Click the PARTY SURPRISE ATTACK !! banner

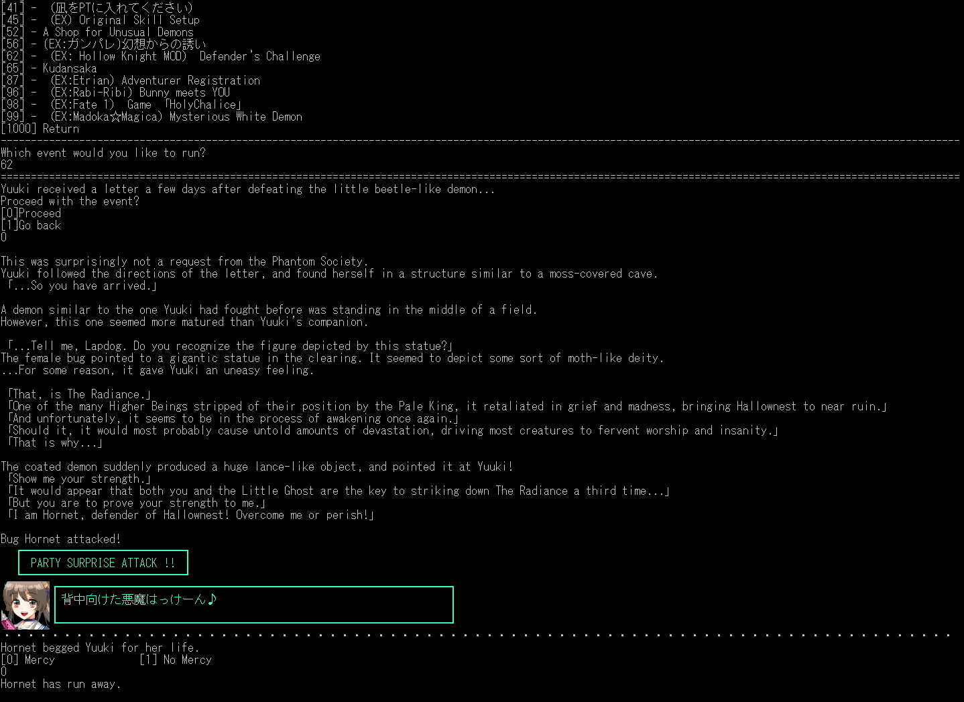103,563
